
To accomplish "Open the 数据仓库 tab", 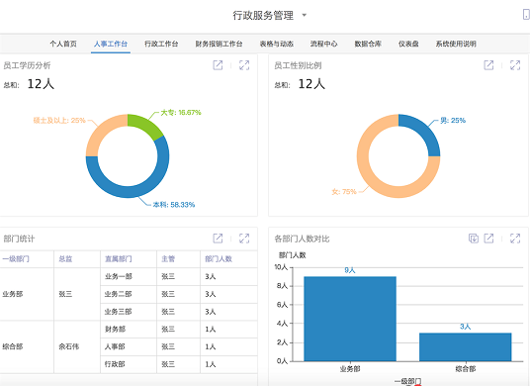I will tap(368, 44).
